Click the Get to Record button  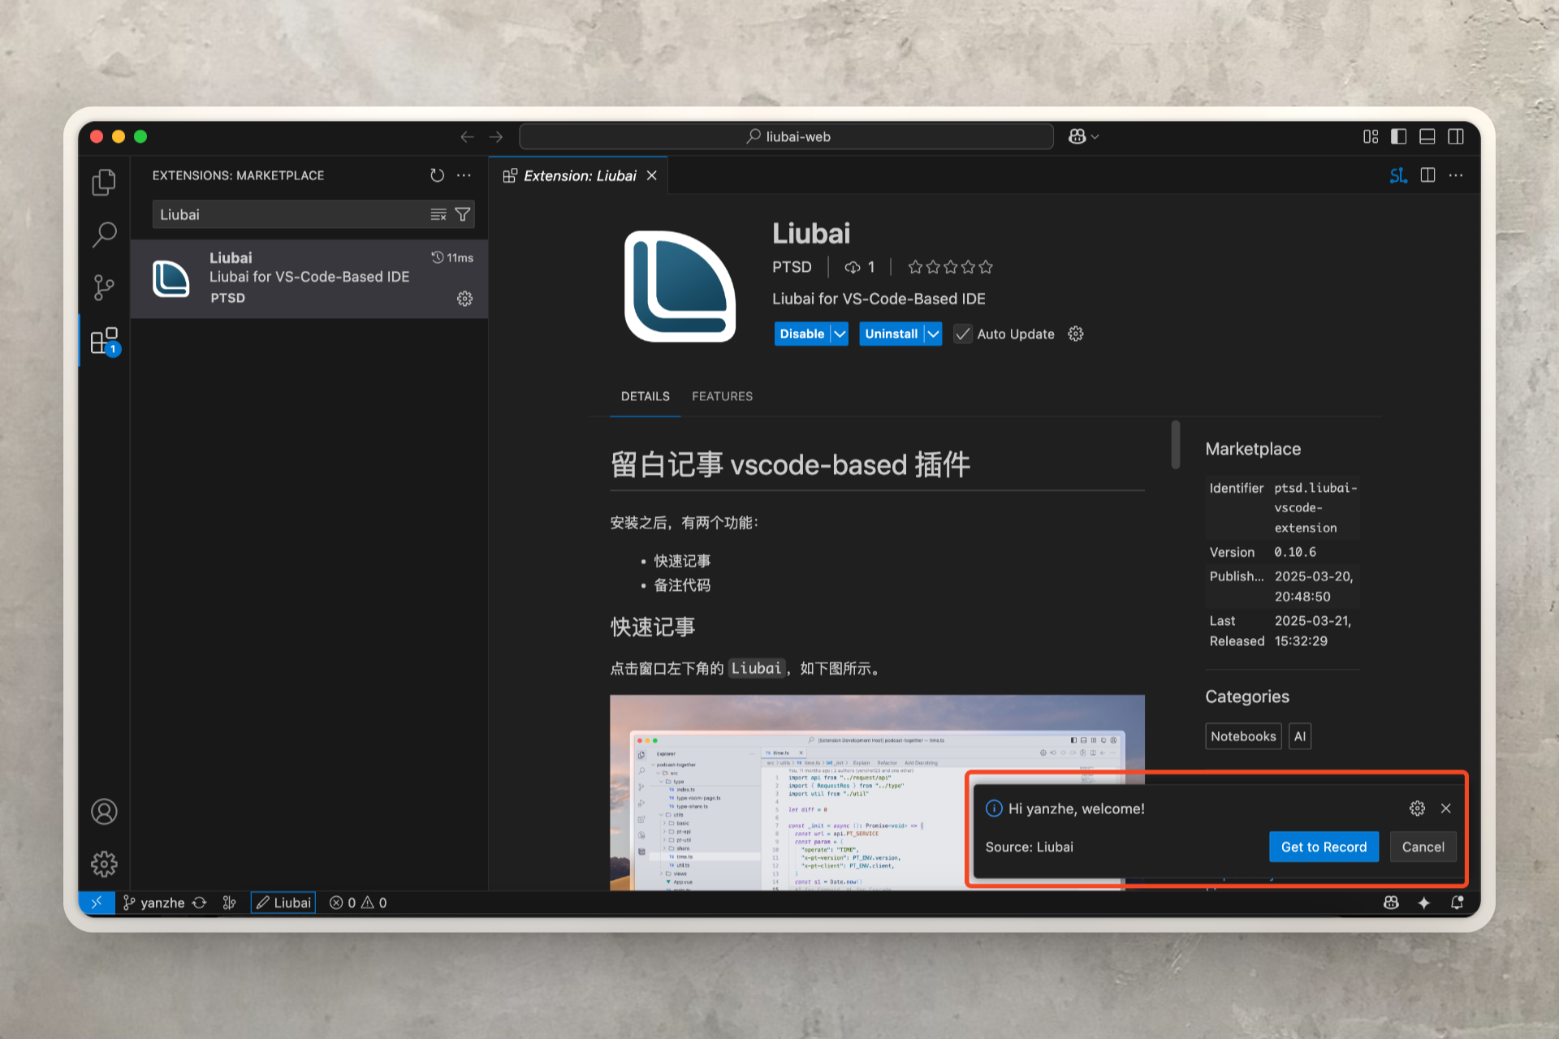tap(1324, 847)
